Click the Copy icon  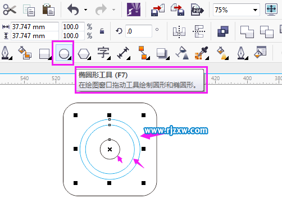click(x=29, y=10)
